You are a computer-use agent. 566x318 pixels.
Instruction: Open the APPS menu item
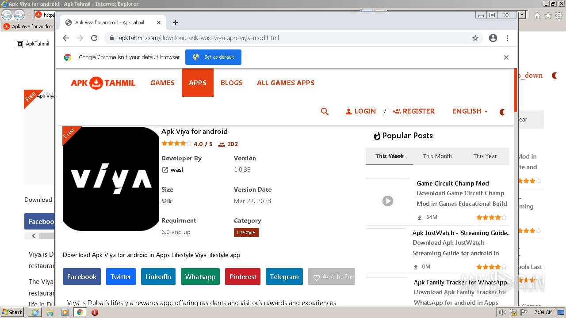198,83
